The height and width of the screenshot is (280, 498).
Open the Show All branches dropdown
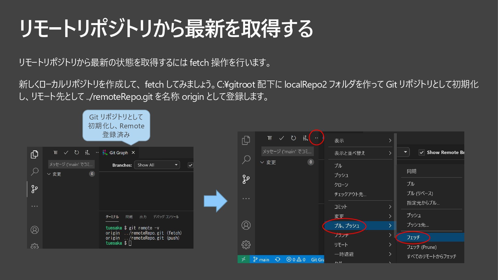tap(157, 165)
